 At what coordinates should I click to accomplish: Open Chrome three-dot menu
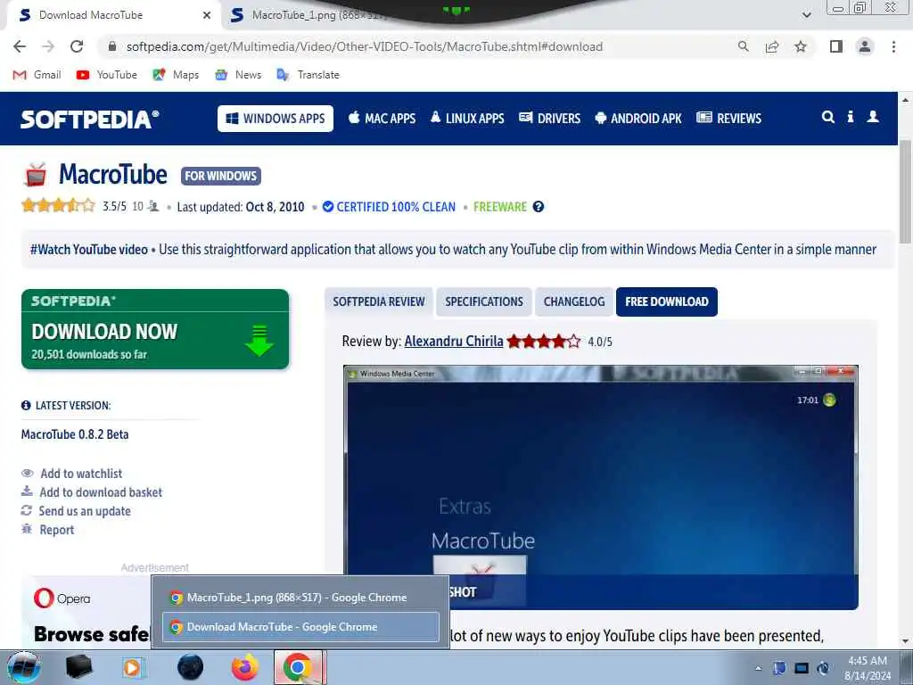pos(893,46)
